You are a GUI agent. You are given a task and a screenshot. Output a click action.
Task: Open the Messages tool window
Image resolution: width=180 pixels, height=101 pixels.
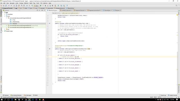coord(28,95)
